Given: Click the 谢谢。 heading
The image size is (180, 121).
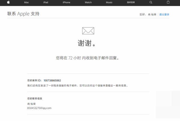Looking at the screenshot, I should (87, 43).
